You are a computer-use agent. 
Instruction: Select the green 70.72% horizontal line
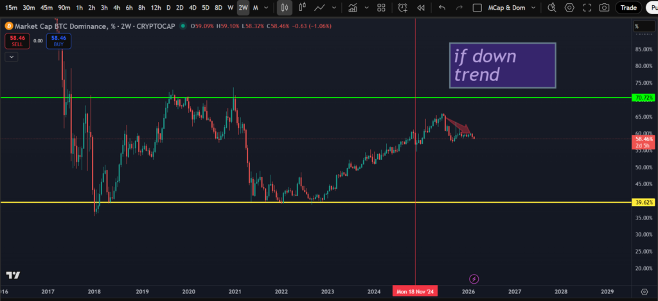click(x=321, y=98)
